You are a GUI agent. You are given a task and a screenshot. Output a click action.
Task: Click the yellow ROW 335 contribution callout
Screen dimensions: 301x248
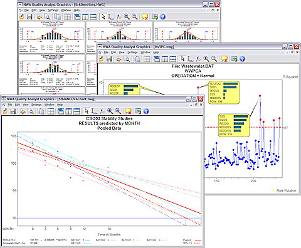coord(234,125)
